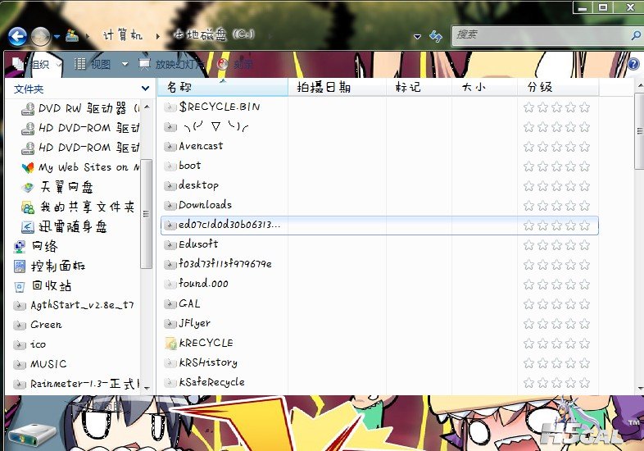Set first star rating on boot row
644x451 pixels.
pos(529,167)
